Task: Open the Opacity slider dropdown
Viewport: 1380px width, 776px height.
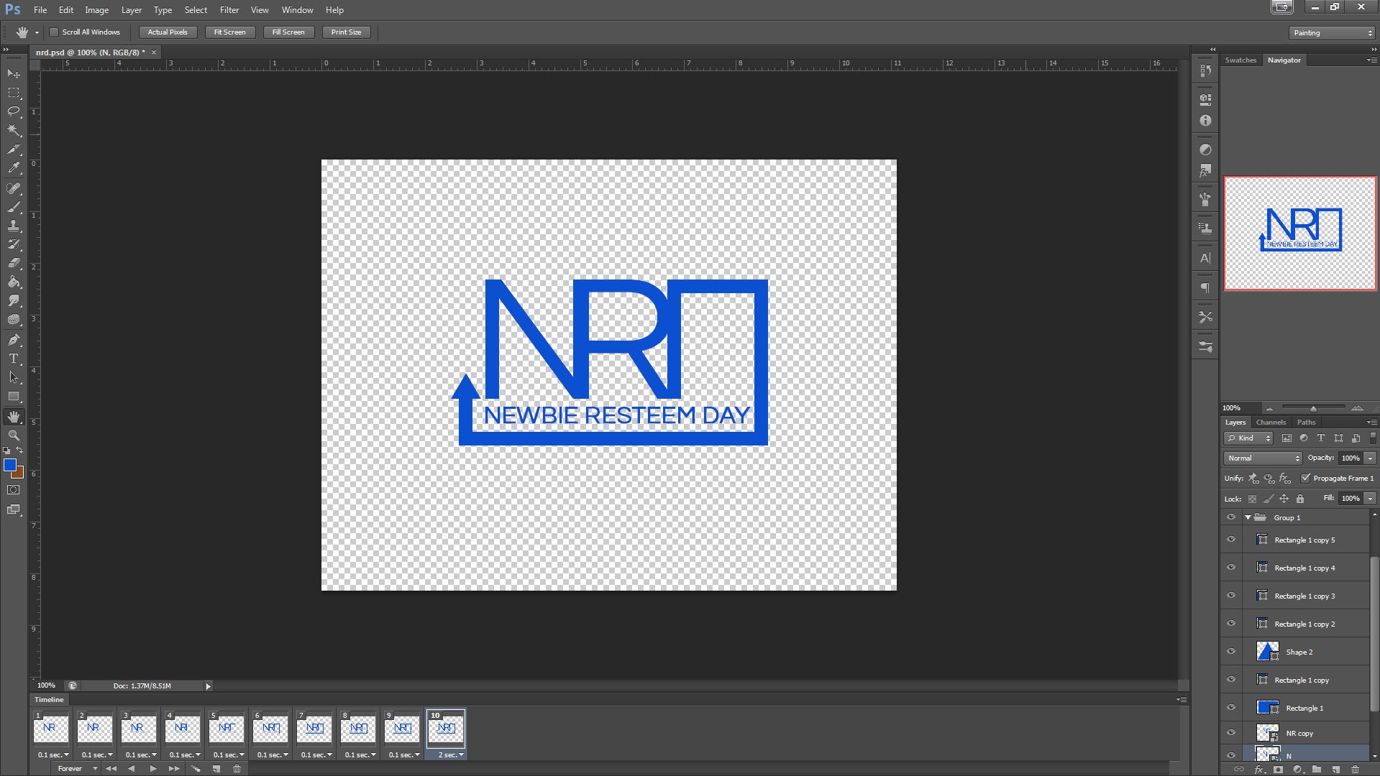Action: point(1370,458)
